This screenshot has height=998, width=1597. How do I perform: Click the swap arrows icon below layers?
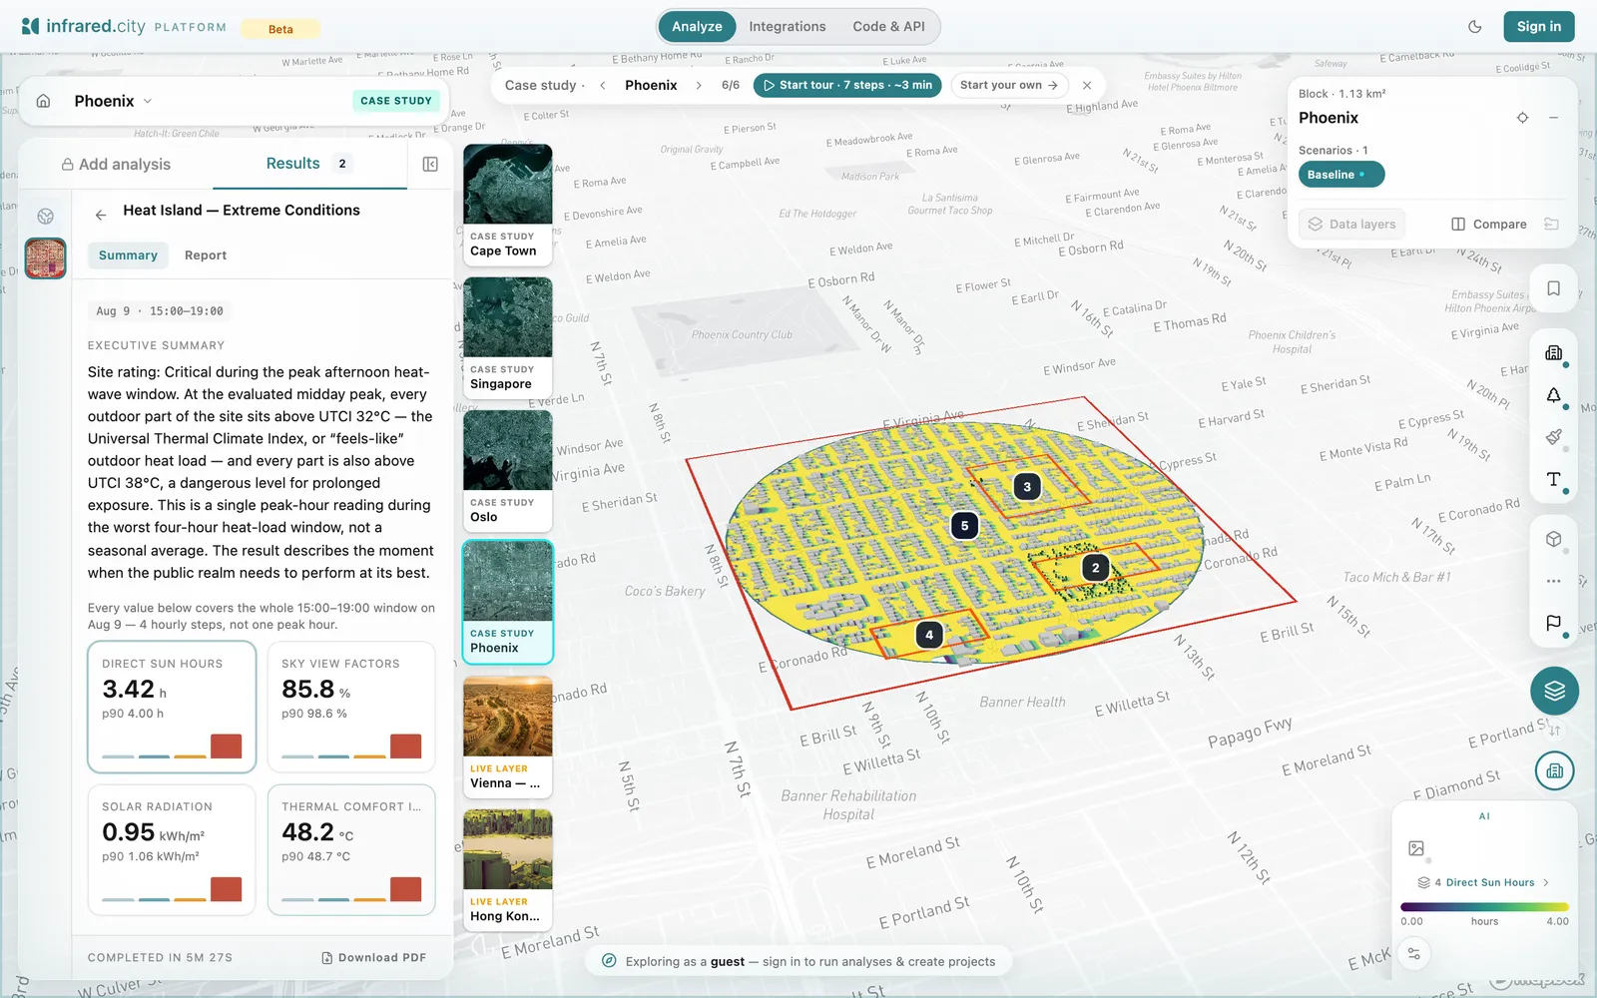(1554, 731)
